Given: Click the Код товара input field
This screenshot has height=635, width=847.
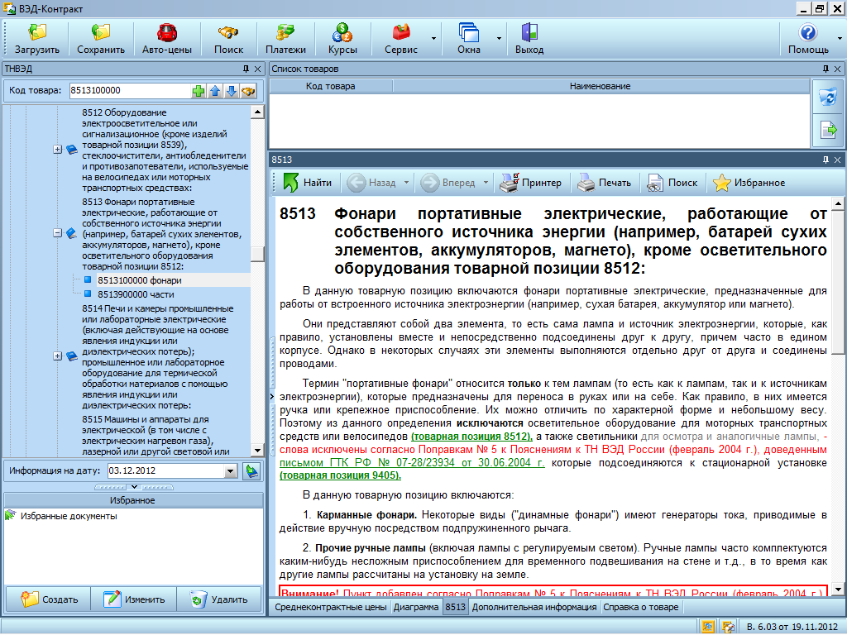Looking at the screenshot, I should coord(129,91).
